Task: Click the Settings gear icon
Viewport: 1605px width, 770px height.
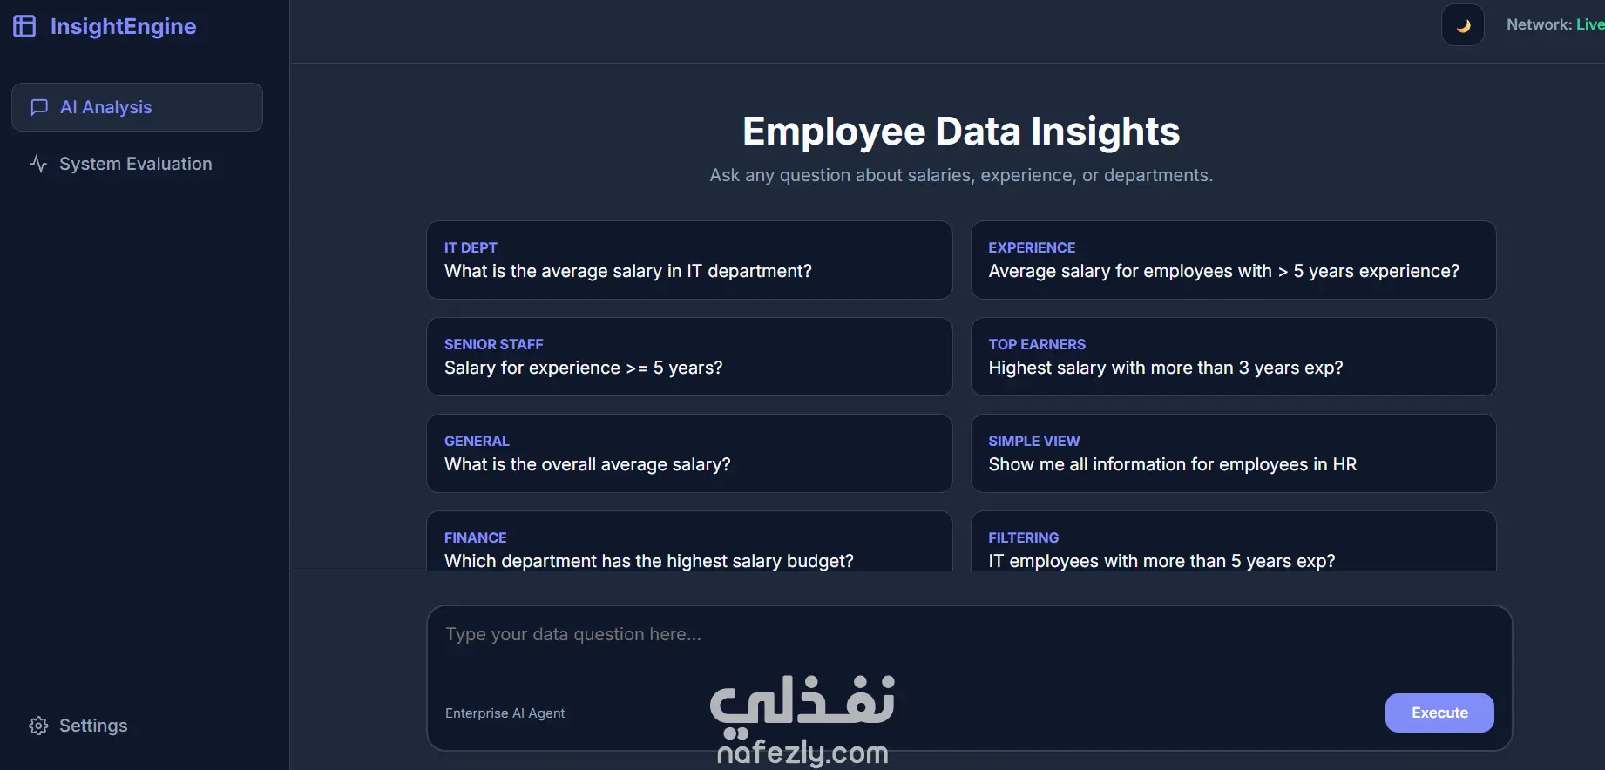Action: point(38,726)
